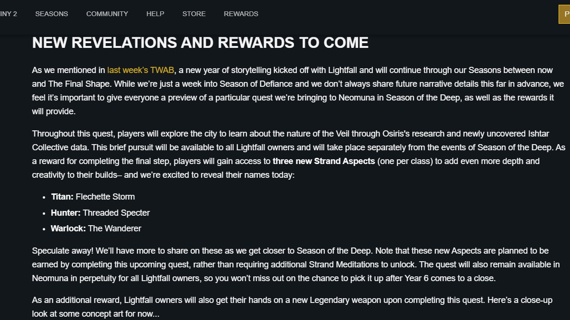Click the partially visible Destiny 2 nav item
570x320 pixels.
click(x=8, y=14)
